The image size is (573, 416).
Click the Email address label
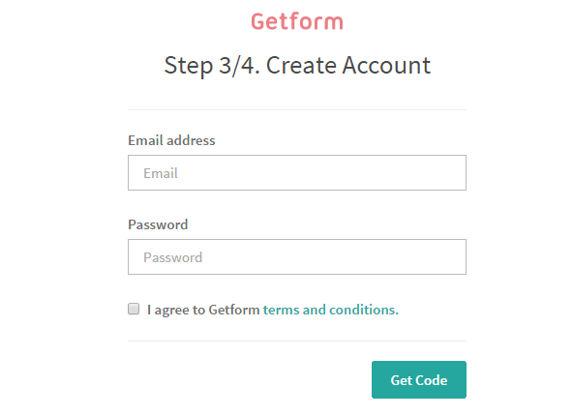171,140
